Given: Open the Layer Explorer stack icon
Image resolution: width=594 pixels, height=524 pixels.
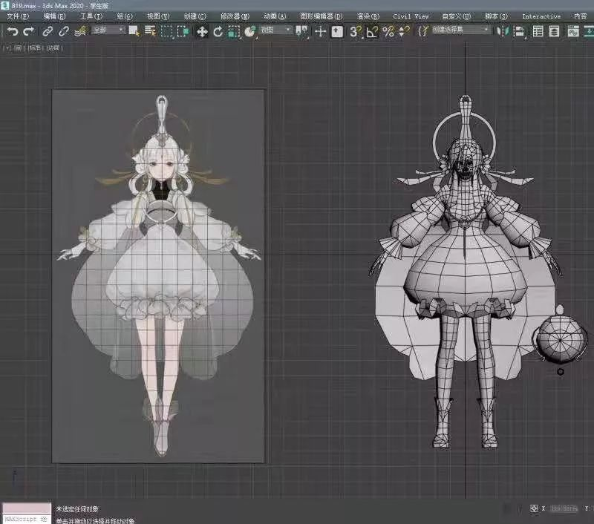Looking at the screenshot, I should coord(554,31).
